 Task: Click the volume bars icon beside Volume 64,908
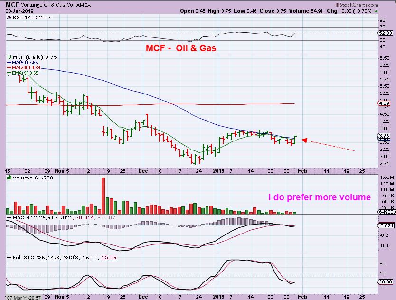[9, 178]
